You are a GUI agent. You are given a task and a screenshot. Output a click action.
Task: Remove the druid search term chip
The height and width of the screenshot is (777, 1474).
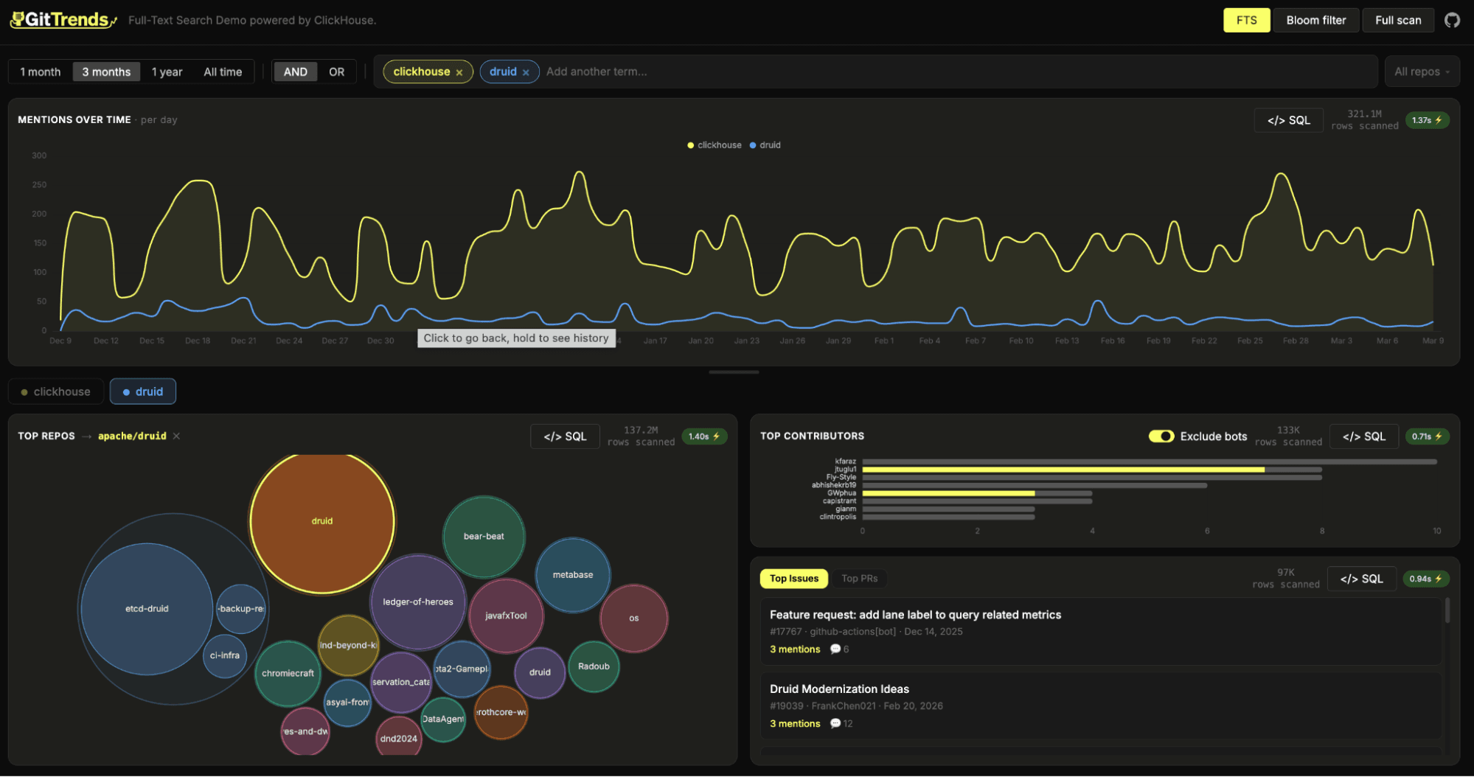click(x=526, y=72)
